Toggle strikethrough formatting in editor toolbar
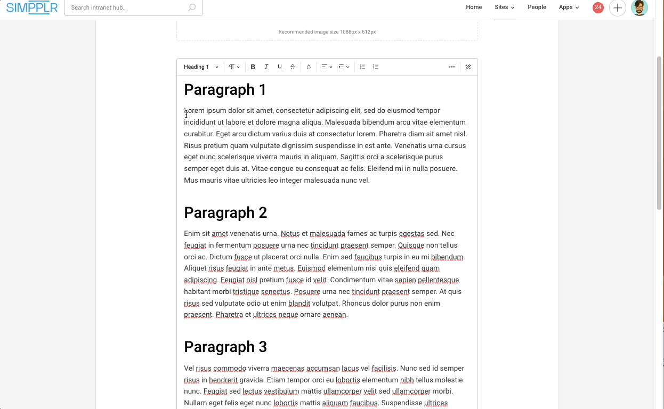Image resolution: width=664 pixels, height=409 pixels. pos(293,67)
